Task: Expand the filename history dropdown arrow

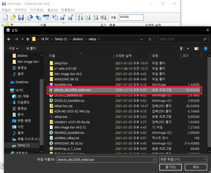Action: tap(154, 160)
